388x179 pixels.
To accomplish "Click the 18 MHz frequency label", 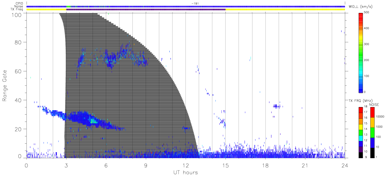I will (x=366, y=107).
